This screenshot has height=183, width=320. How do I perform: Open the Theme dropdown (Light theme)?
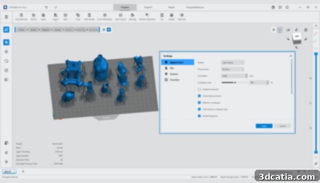point(232,63)
